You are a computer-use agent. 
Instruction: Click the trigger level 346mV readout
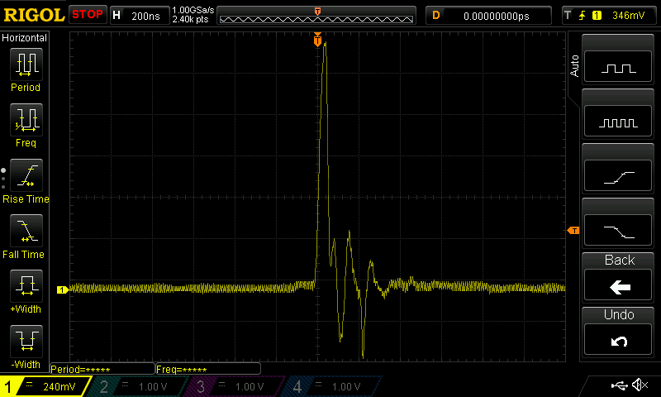628,16
